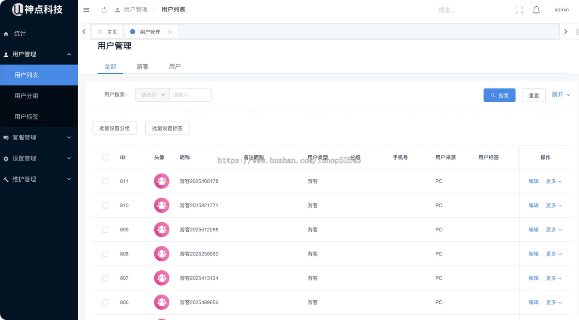579x320 pixels.
Task: Click the refresh page icon
Action: tap(104, 10)
